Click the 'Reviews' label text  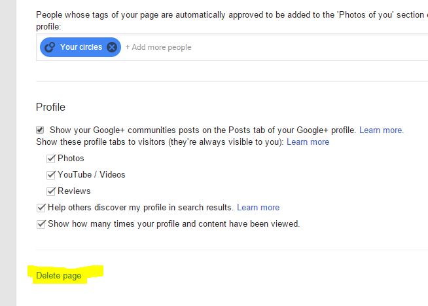click(74, 191)
